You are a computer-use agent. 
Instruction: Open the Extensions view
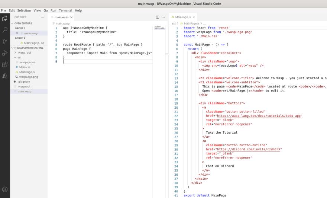5,64
